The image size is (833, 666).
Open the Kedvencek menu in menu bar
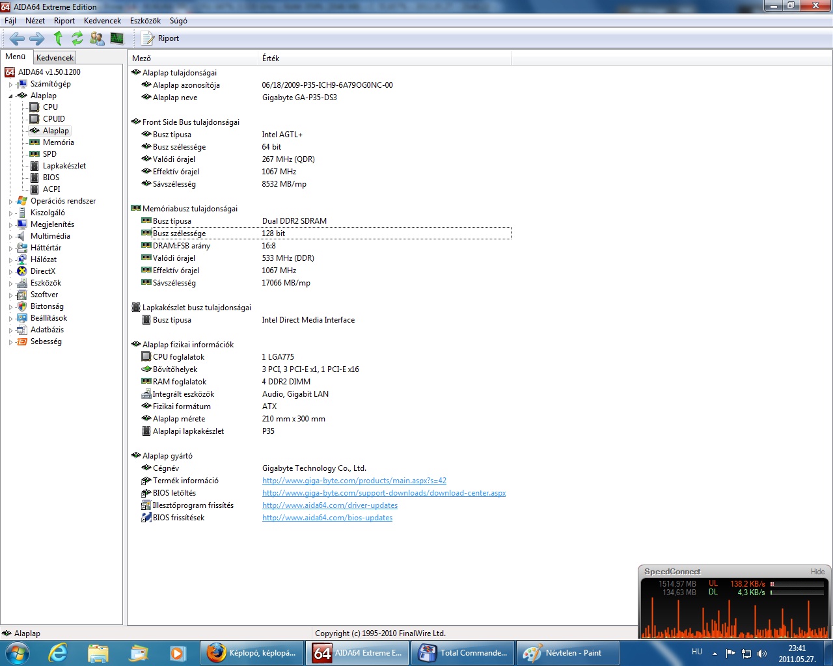(x=103, y=21)
